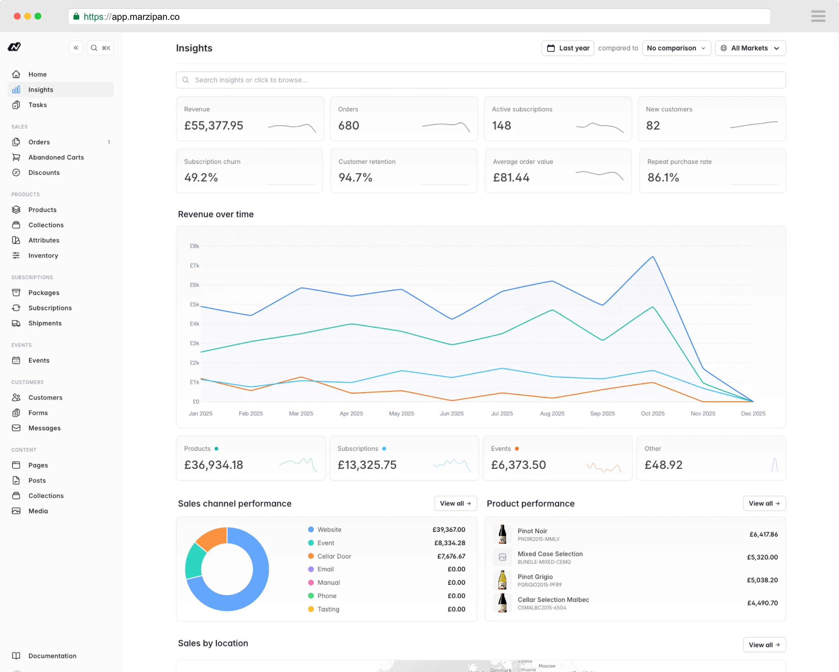Screen dimensions: 839x672
Task: Click the Discounts icon in sidebar
Action: (x=16, y=172)
